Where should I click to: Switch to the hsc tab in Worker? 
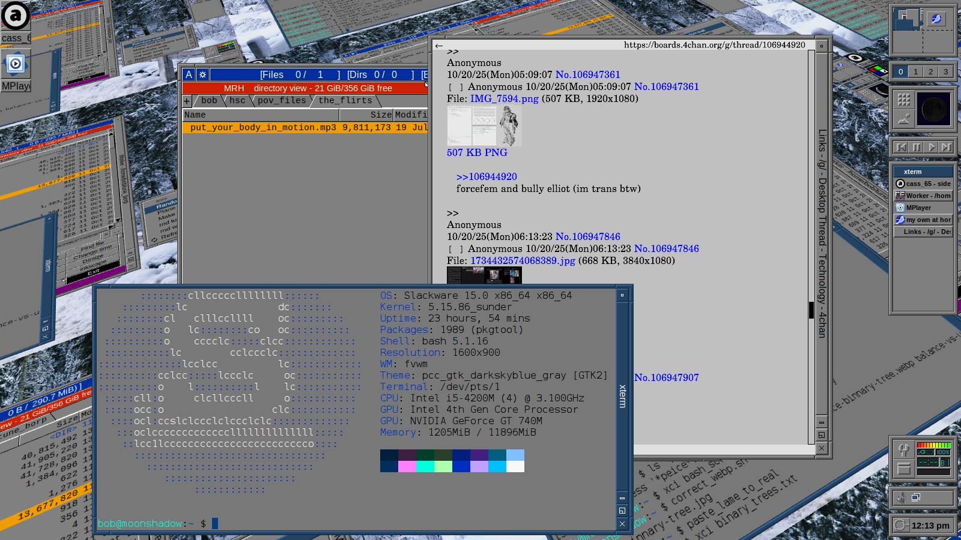click(x=237, y=101)
